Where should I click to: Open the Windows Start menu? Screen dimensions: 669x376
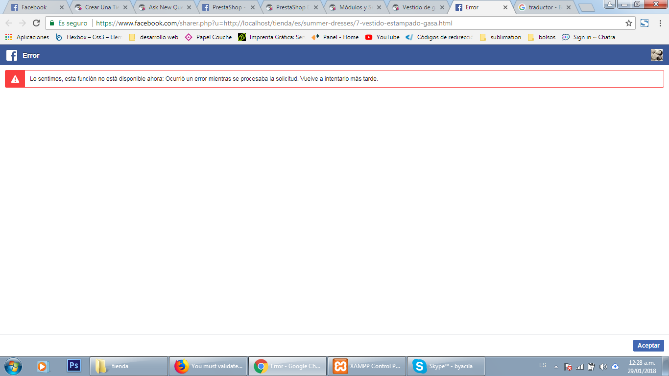(13, 366)
